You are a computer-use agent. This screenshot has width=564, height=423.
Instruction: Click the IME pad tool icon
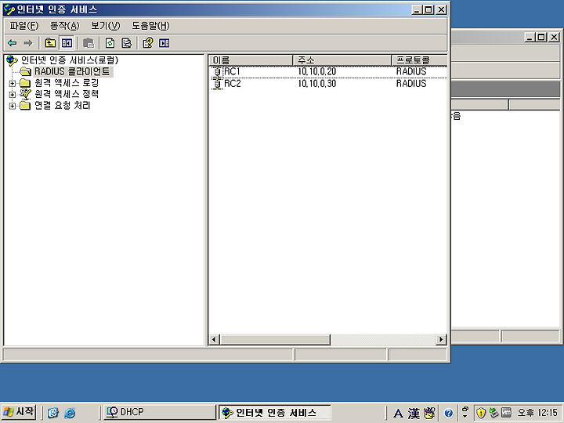point(429,413)
